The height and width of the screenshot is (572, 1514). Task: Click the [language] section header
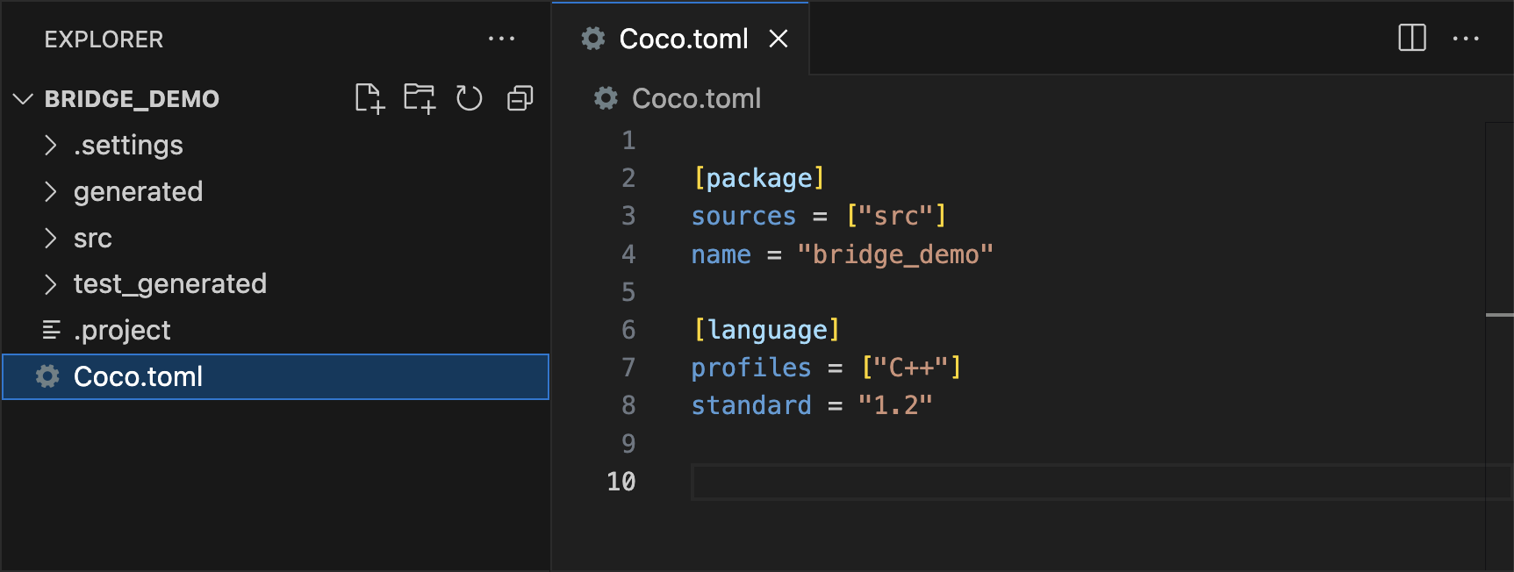(767, 330)
